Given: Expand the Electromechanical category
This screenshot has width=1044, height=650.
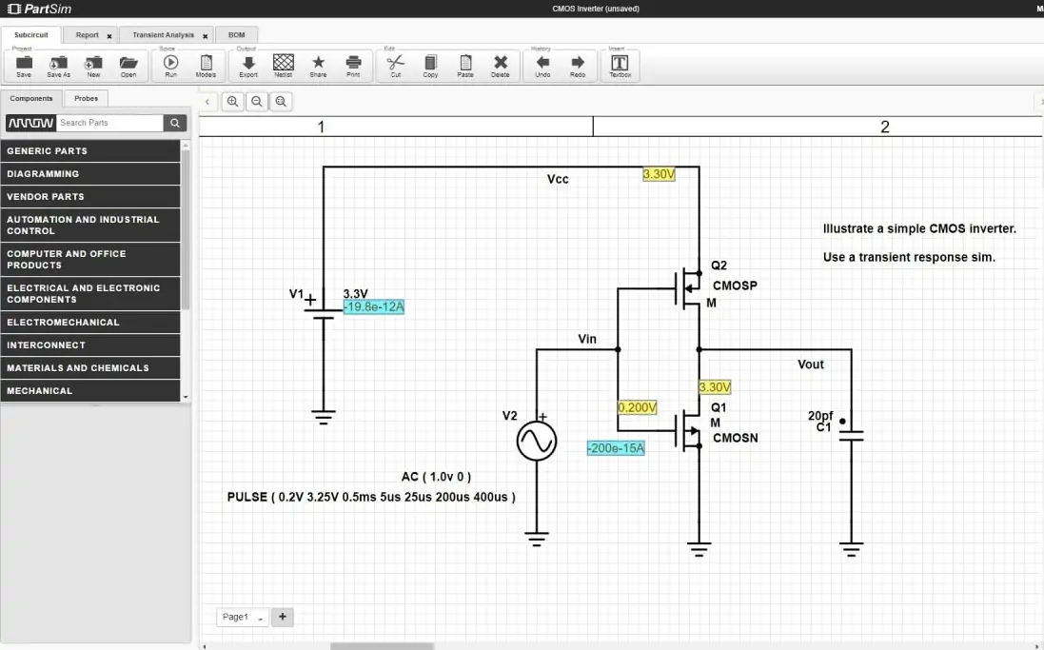Looking at the screenshot, I should (90, 322).
